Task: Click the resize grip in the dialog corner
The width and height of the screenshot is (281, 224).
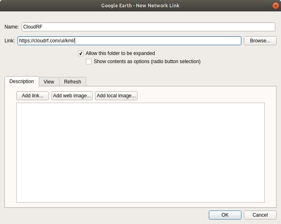Action: pyautogui.click(x=279, y=222)
